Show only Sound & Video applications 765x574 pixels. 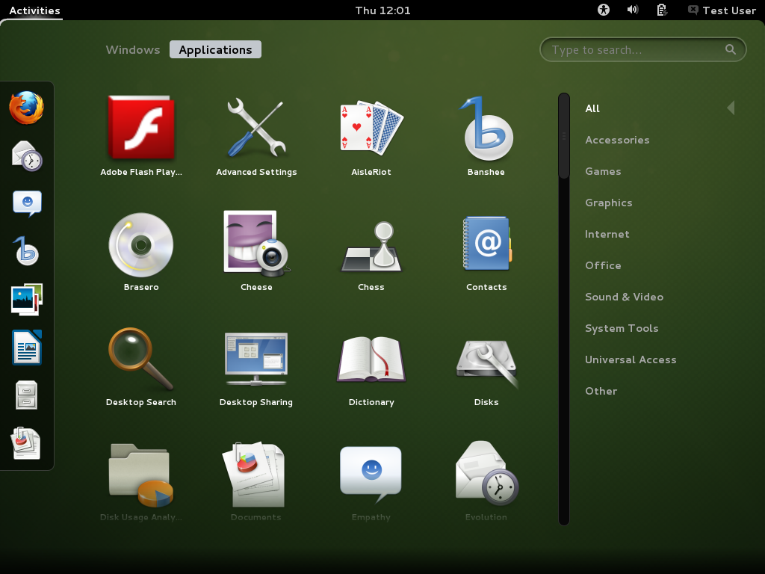[x=624, y=297]
